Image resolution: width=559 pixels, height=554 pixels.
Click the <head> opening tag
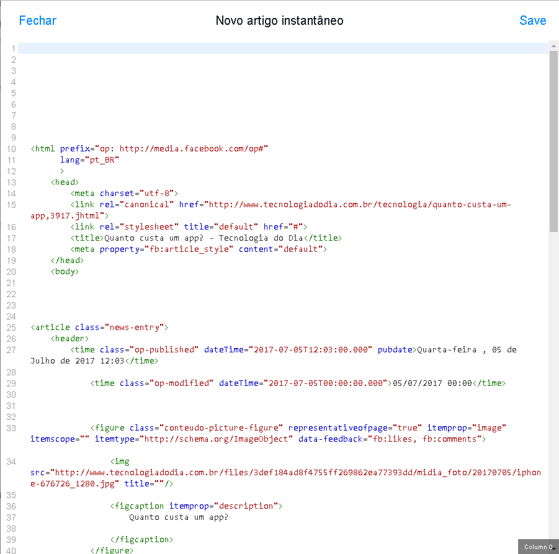[65, 182]
